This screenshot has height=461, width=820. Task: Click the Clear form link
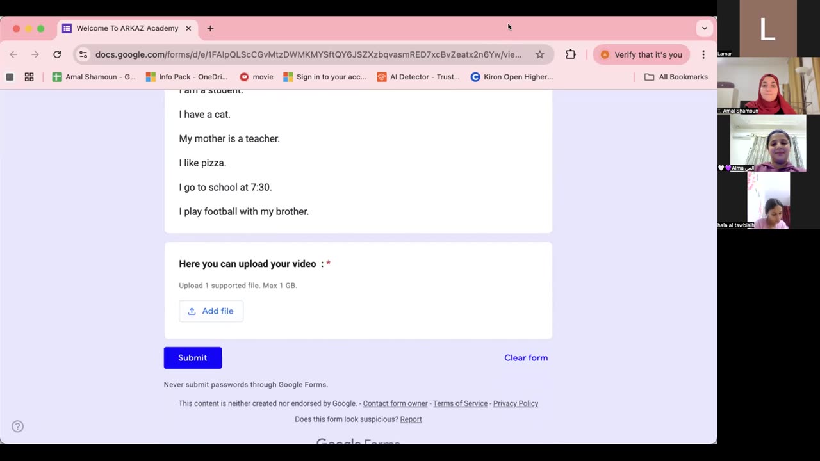(x=526, y=358)
